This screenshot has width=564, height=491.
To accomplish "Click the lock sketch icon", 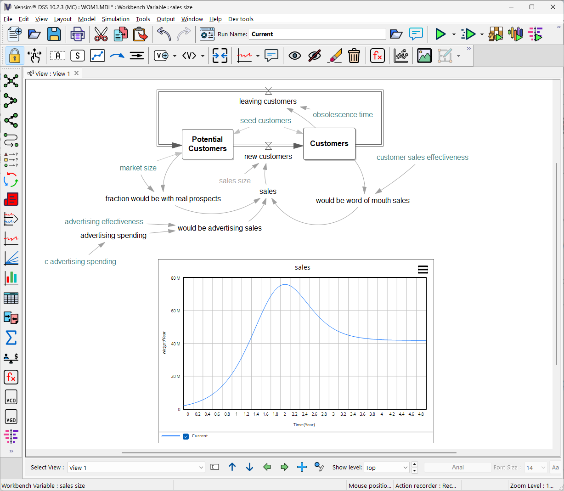I will (x=15, y=56).
